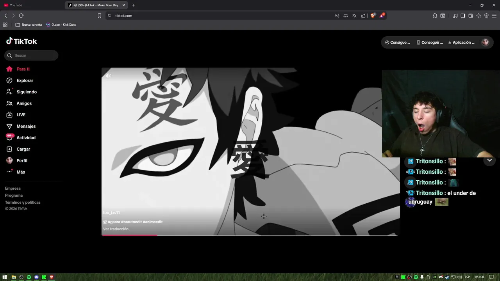Viewport: 500px width, 281px height.
Task: Go back in browser history
Action: tap(5, 16)
